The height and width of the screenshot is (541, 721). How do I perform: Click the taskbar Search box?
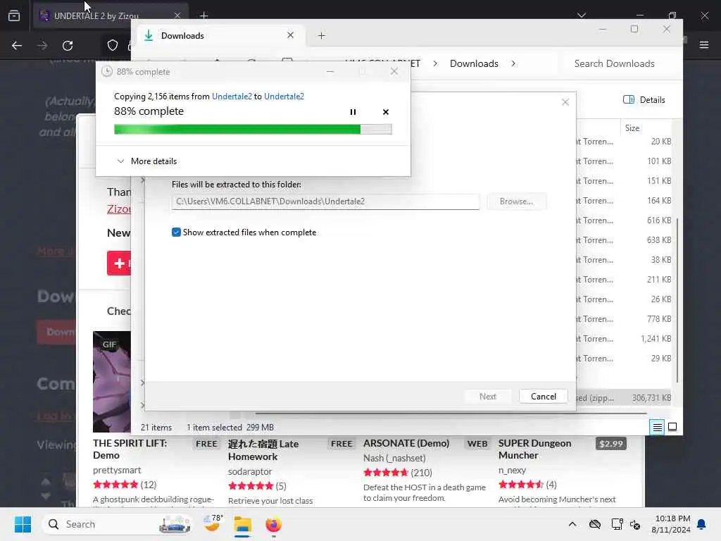pos(117,524)
